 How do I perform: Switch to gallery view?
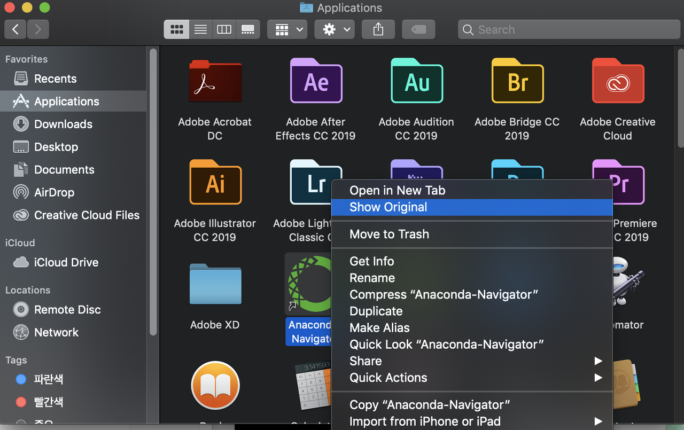pos(248,29)
